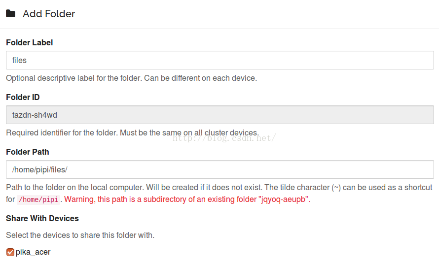The width and height of the screenshot is (439, 265).
Task: Uncheck the pika_acer device checkbox
Action: tap(10, 252)
